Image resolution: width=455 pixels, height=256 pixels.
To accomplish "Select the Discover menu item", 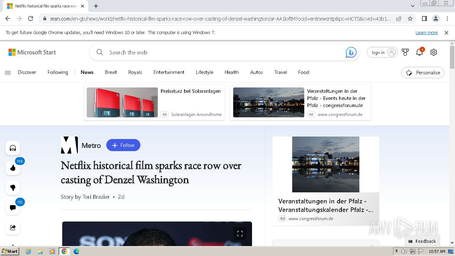I will [27, 72].
